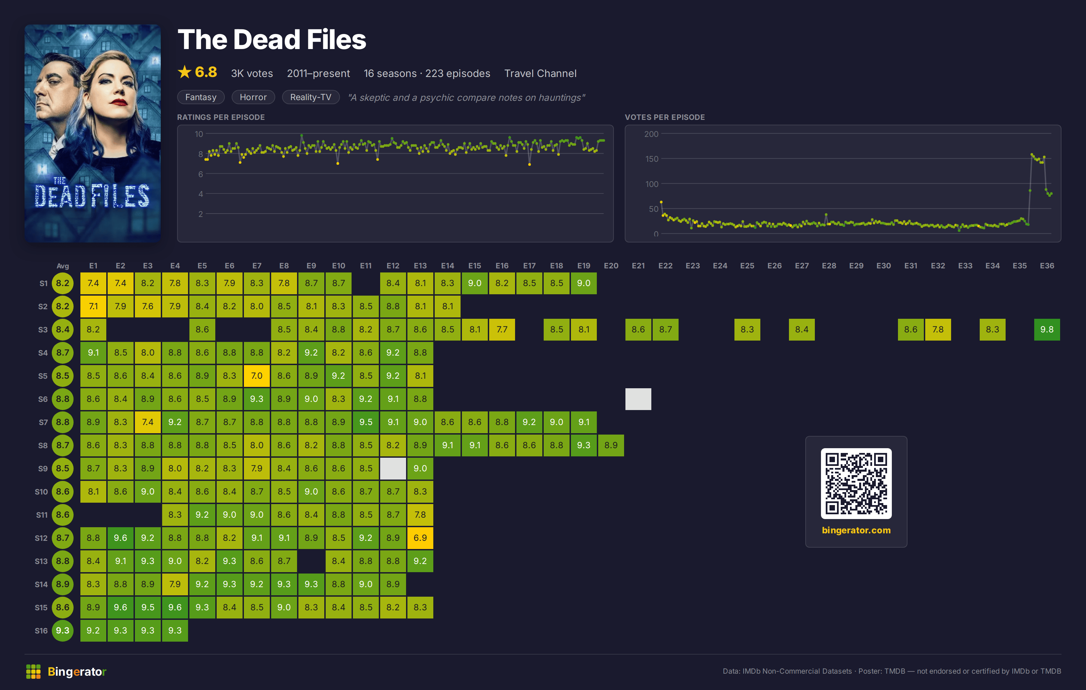Select the Fantasy genre tag

tap(201, 97)
